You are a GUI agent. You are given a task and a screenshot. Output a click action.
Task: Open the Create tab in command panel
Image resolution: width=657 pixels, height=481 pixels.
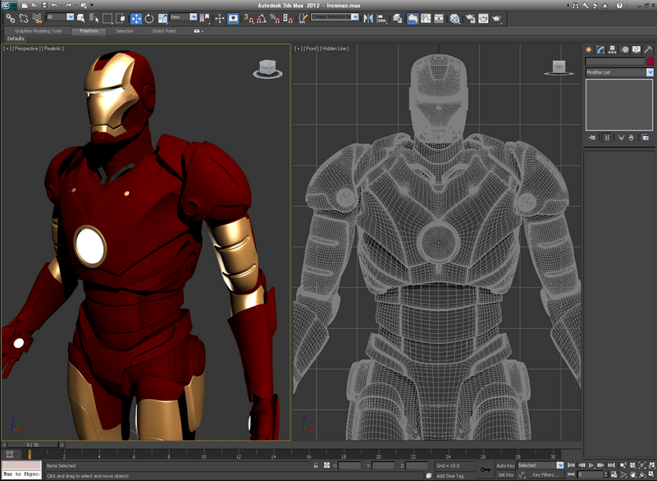point(589,49)
